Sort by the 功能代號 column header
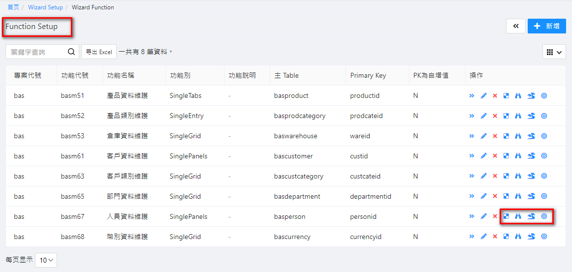Viewport: 572px width, 272px height. tap(75, 75)
